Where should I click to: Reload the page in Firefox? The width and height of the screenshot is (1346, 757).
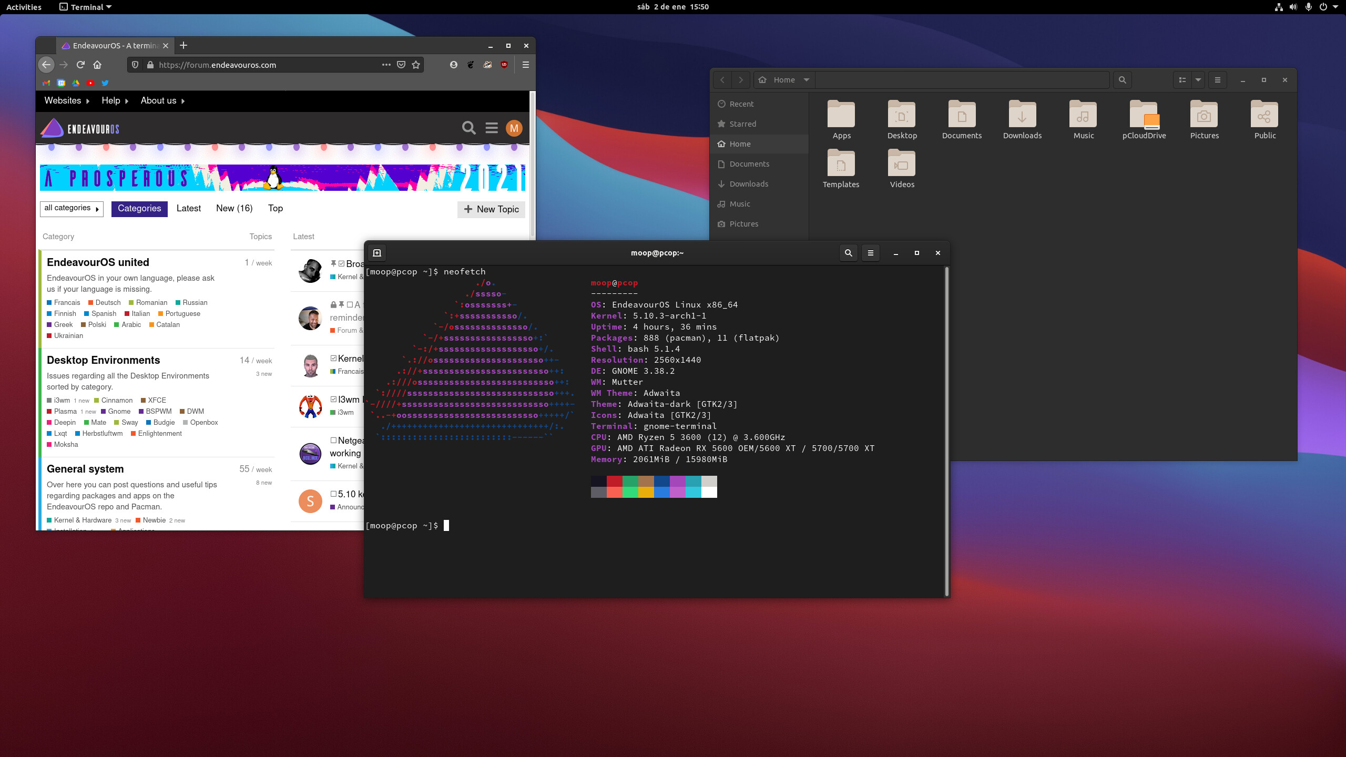click(x=80, y=65)
